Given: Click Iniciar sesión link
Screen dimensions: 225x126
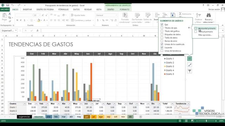Looking at the screenshot, I should click(214, 9).
